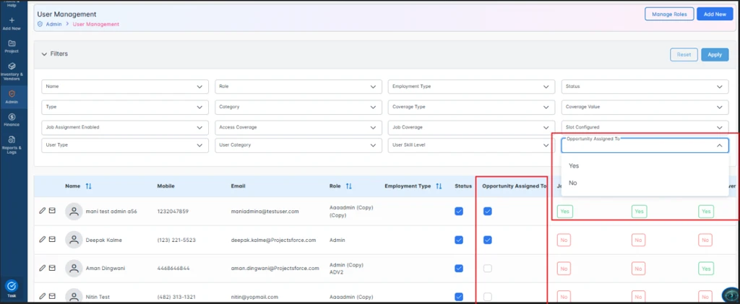The image size is (740, 304).
Task: Sort by Name column arrows
Action: pyautogui.click(x=88, y=186)
